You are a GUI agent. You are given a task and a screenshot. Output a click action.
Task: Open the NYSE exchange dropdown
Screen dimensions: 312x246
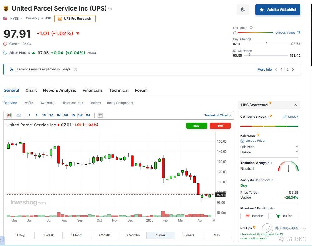21,18
